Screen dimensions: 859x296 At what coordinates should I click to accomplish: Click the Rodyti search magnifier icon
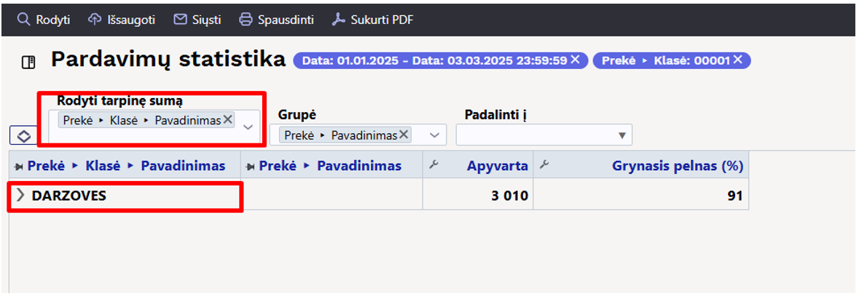pyautogui.click(x=23, y=20)
